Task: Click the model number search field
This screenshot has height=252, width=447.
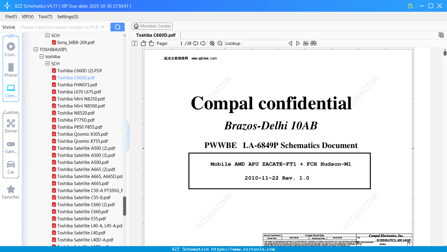Action: [x=60, y=27]
